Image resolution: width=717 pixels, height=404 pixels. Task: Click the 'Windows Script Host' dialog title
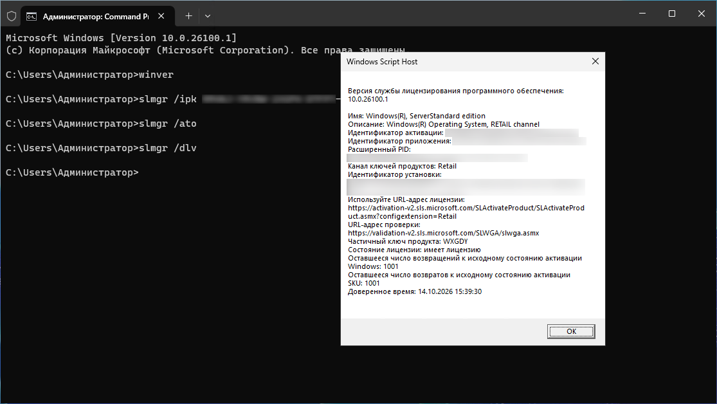[x=382, y=62]
